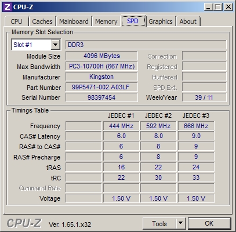Click the JEDEC #1 column header
The width and height of the screenshot is (236, 232).
click(121, 115)
